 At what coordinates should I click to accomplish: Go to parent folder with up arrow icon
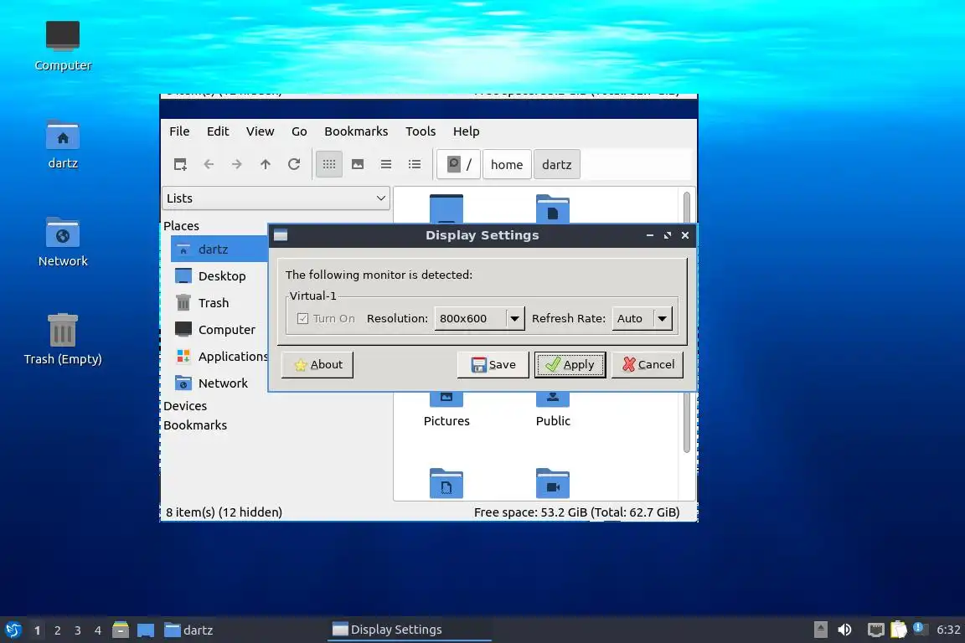pos(266,164)
